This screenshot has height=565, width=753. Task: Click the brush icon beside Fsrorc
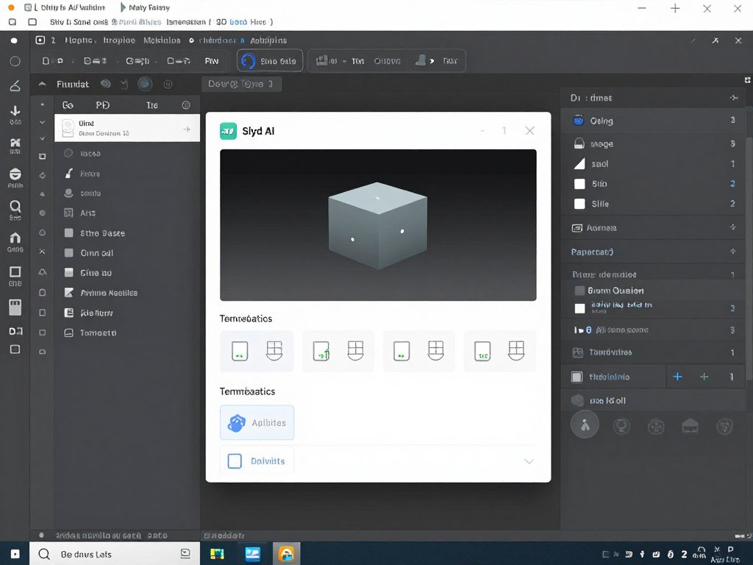[69, 174]
